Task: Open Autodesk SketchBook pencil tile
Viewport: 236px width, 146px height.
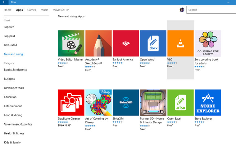Action: point(98,43)
